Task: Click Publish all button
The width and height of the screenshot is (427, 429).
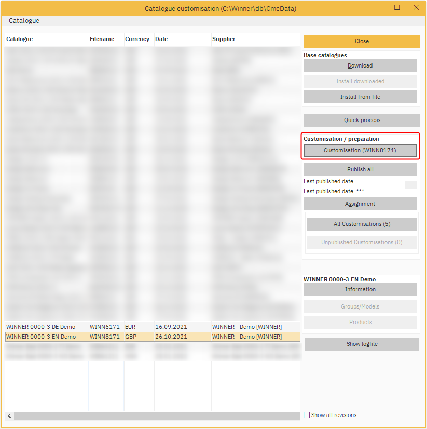Action: click(x=360, y=170)
